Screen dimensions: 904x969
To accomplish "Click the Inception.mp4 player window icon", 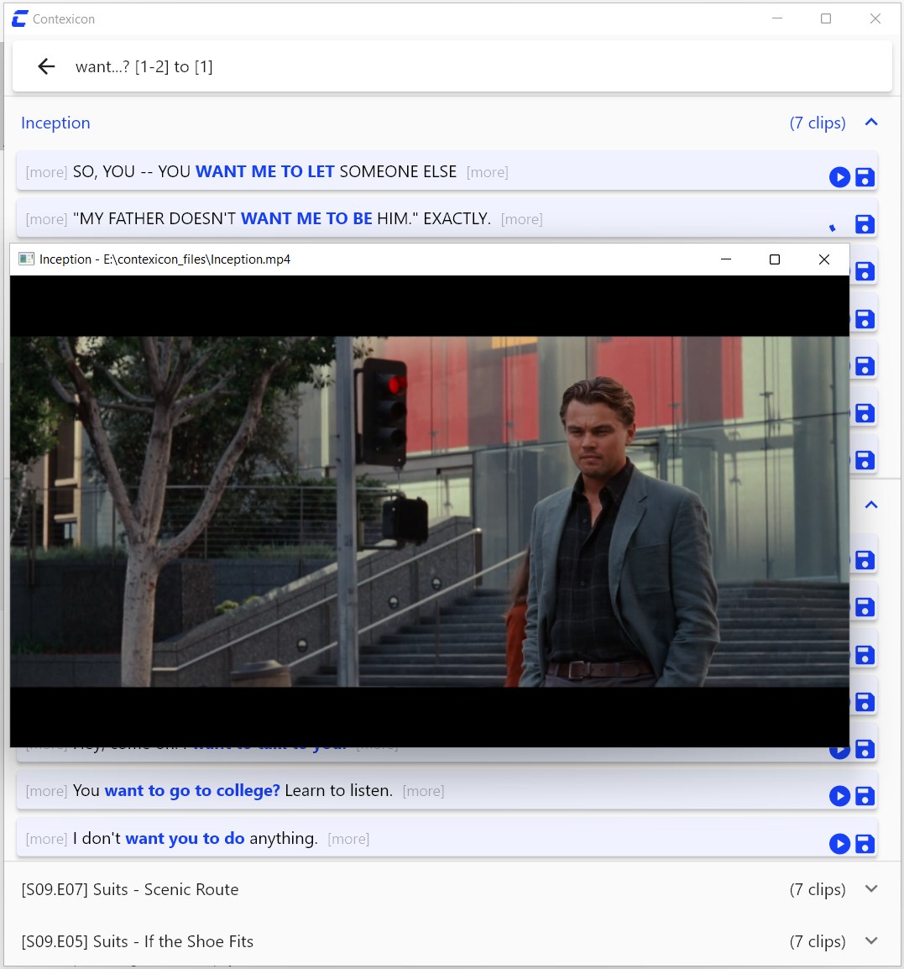I will tap(27, 259).
